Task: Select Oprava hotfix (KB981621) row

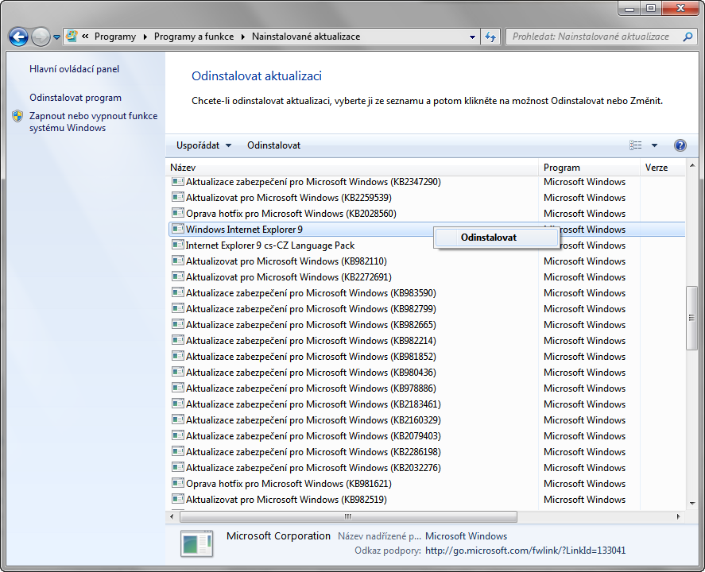Action: [427, 484]
